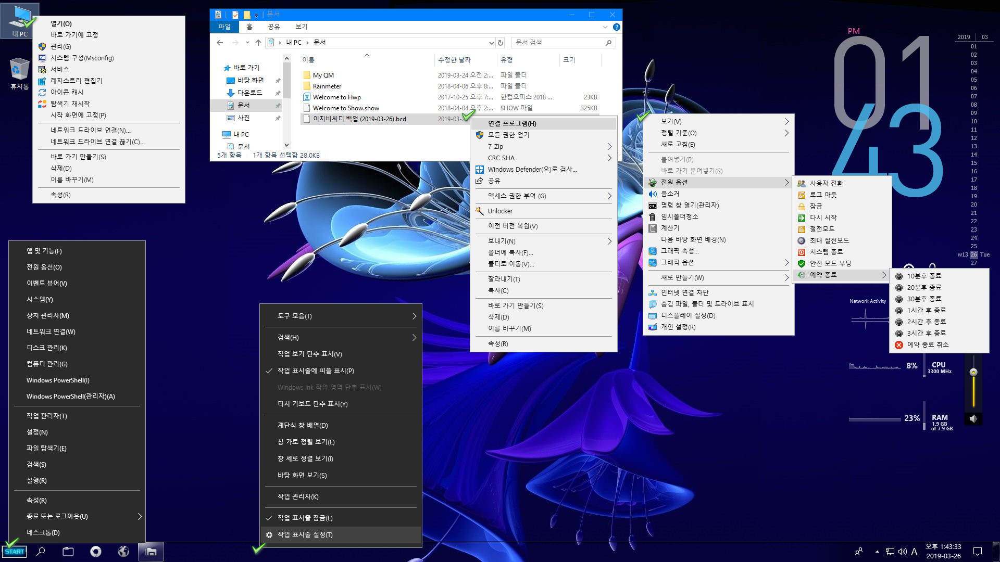Switch to the 보기 ribbon tab
This screenshot has width=1000, height=562.
coord(302,27)
